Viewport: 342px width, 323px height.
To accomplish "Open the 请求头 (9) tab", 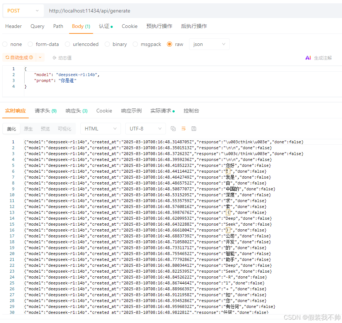I will (46, 111).
